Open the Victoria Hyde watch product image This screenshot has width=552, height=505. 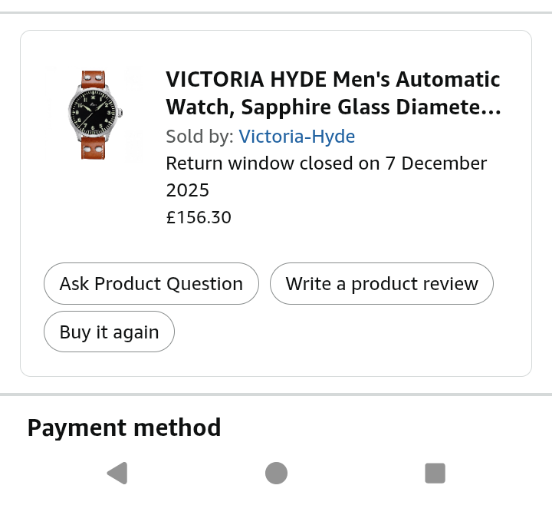tap(94, 114)
